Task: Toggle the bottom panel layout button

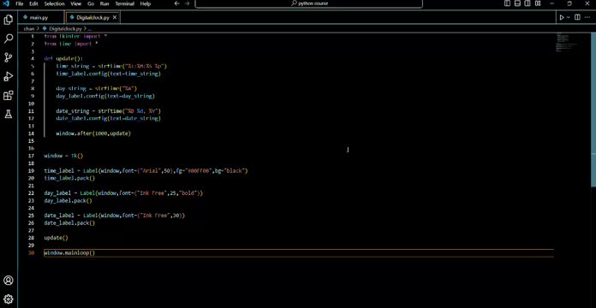Action: click(517, 3)
